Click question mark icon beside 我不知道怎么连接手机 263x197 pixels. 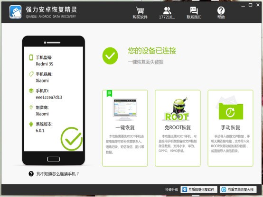[31, 174]
